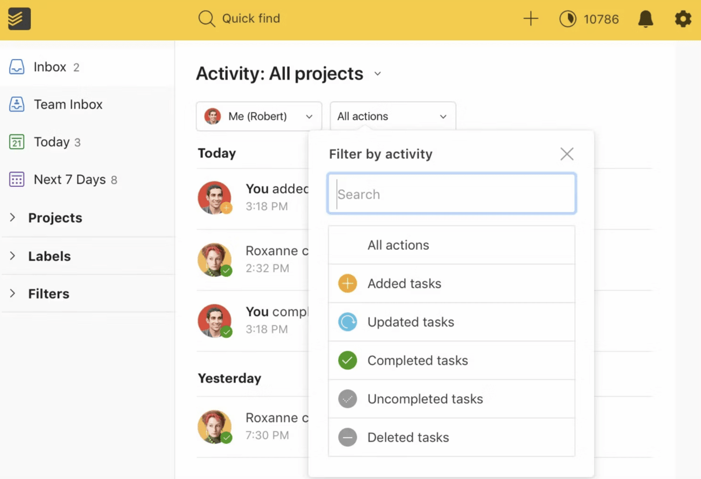The height and width of the screenshot is (479, 701).
Task: Click the karma score 10786
Action: pyautogui.click(x=601, y=19)
